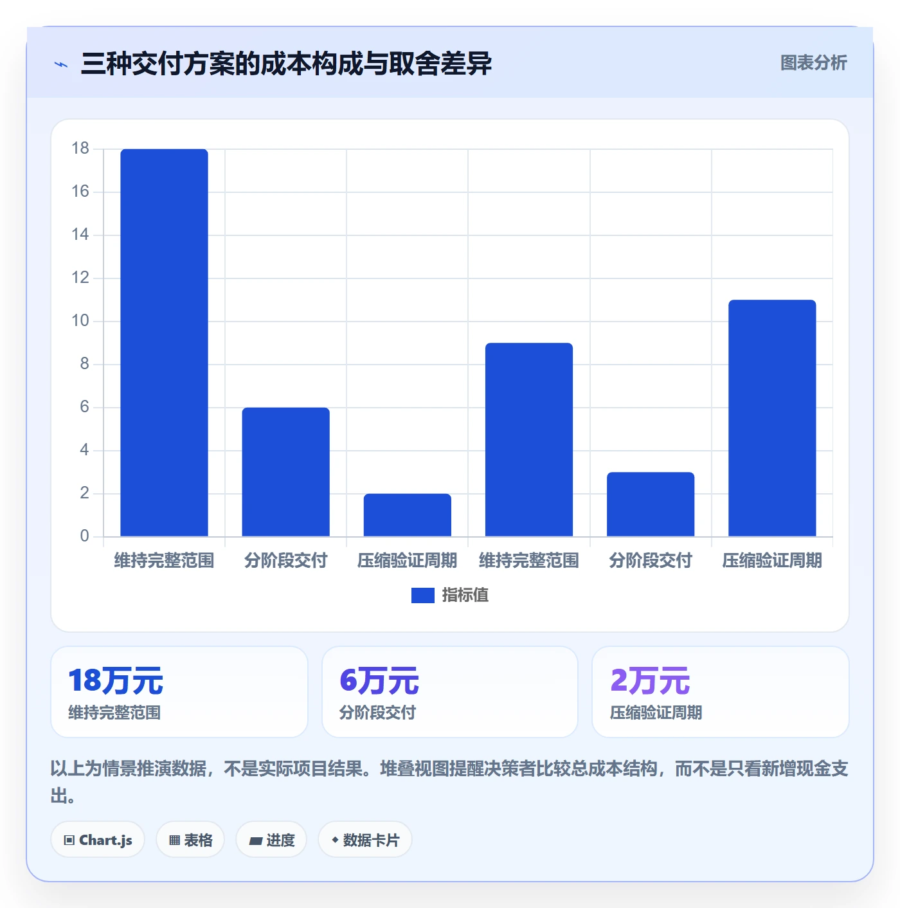Click the bar with value 6
The width and height of the screenshot is (900, 908).
coord(286,472)
